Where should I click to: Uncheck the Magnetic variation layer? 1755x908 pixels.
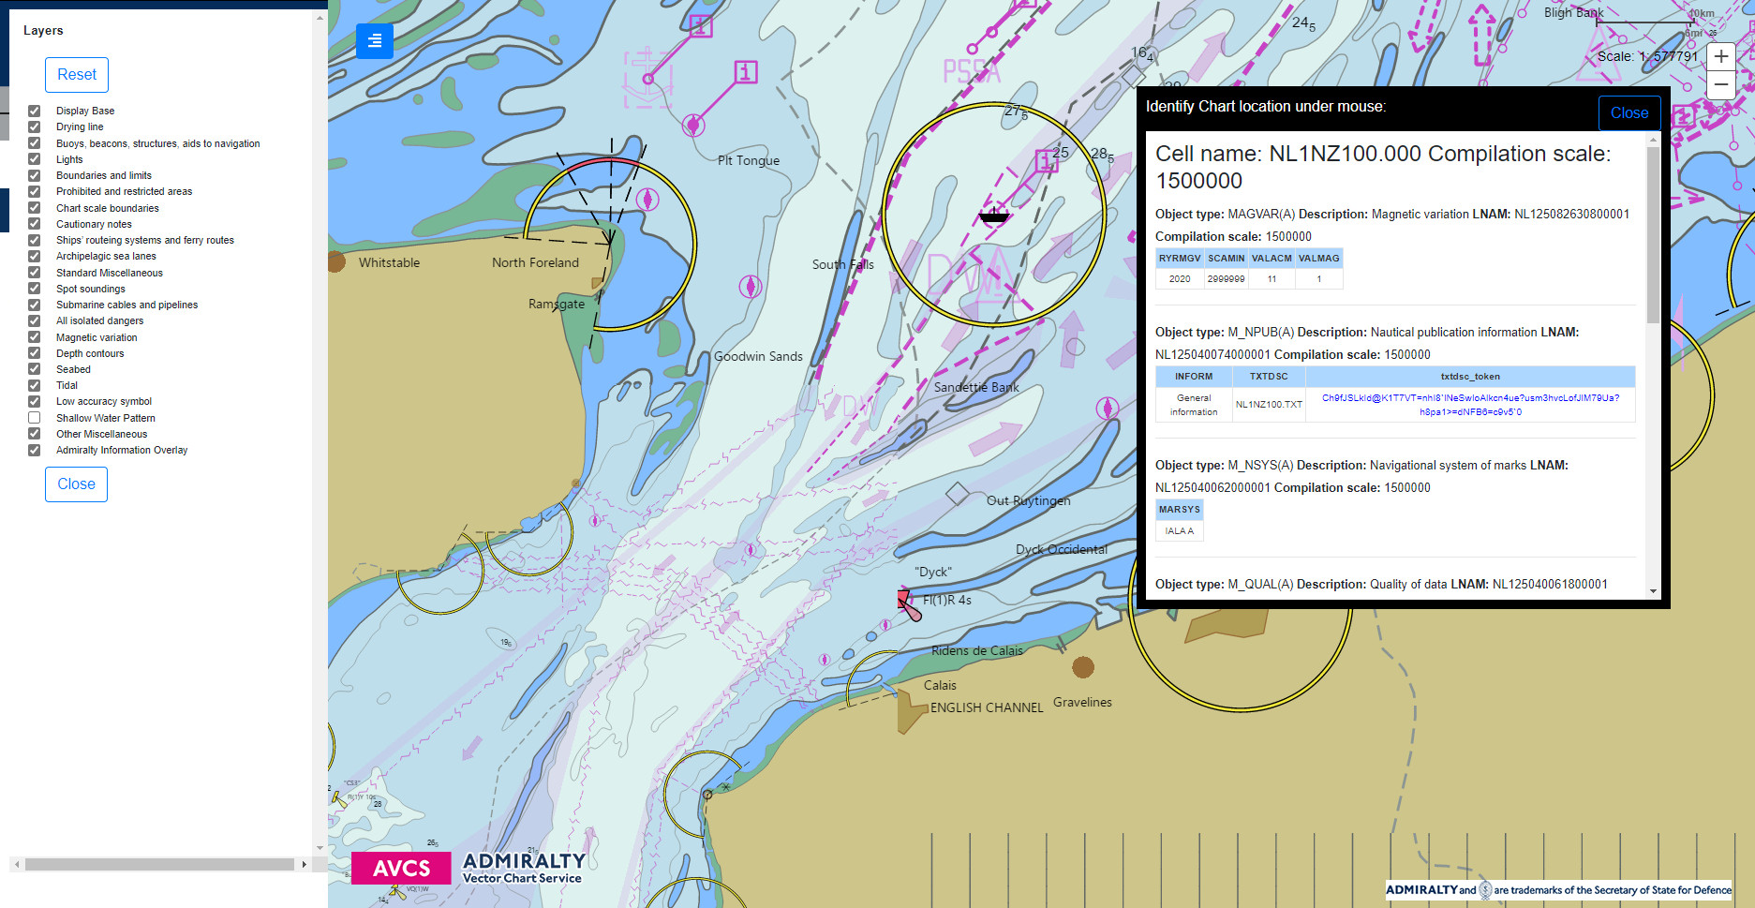coord(34,336)
